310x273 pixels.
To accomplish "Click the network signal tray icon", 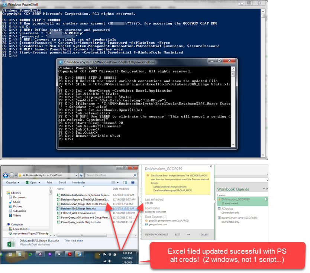I will click(105, 261).
